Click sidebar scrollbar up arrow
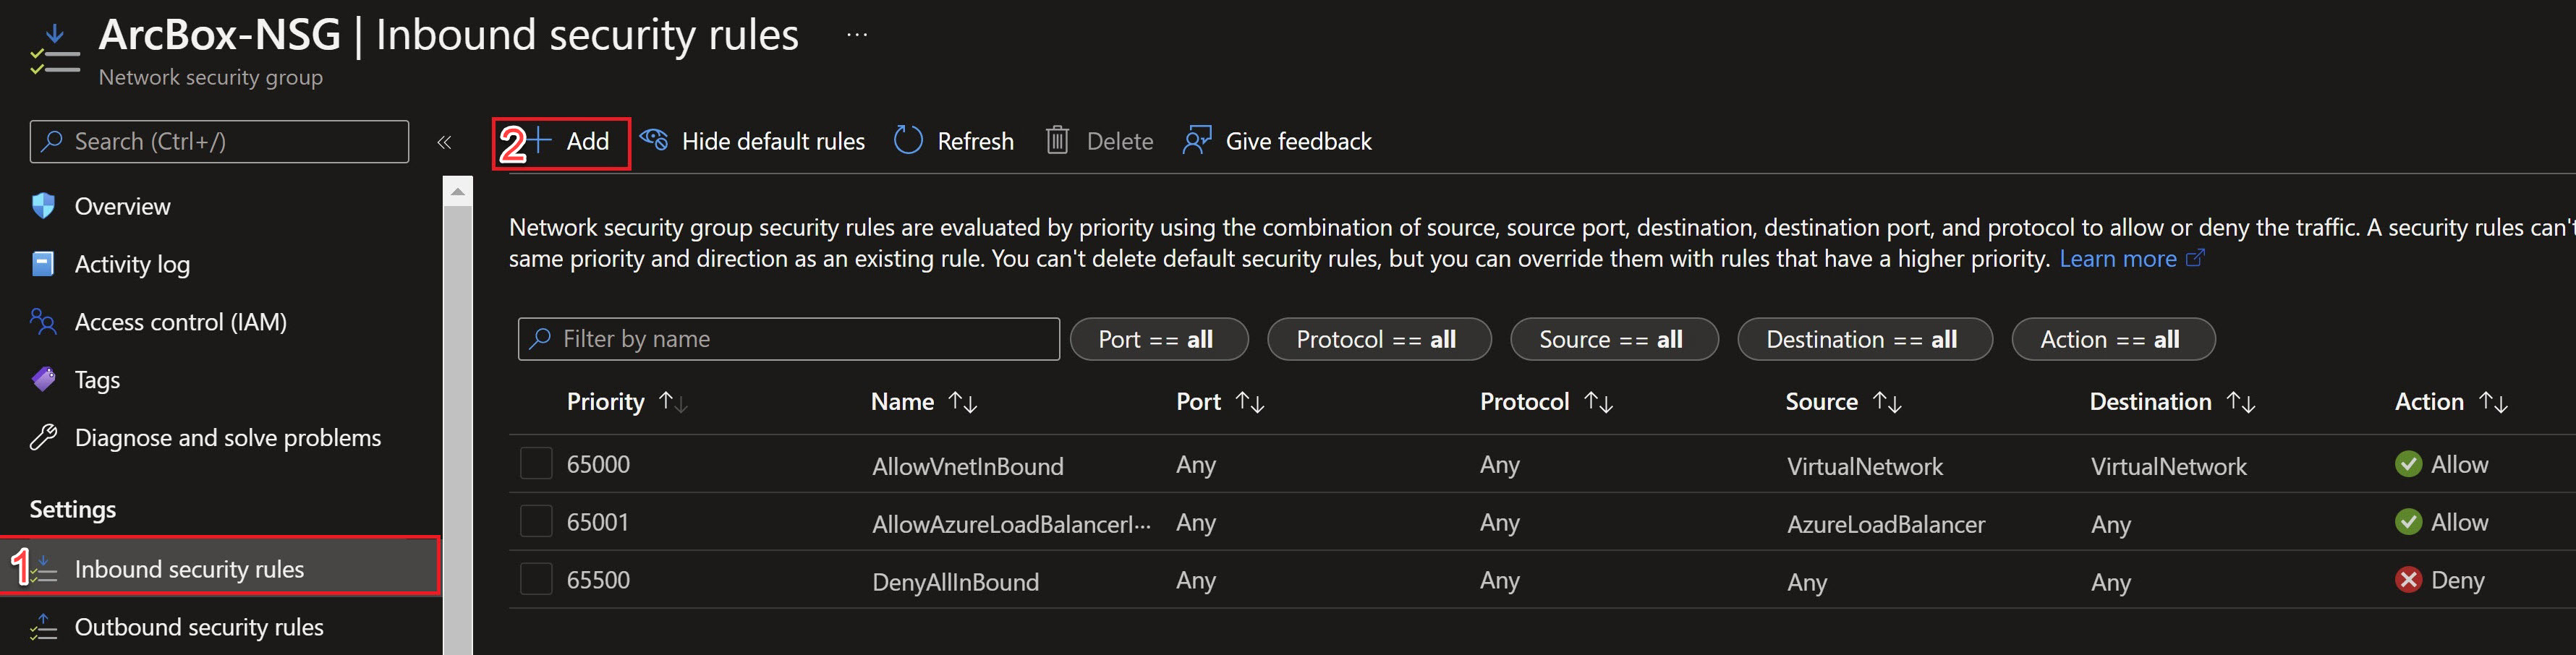Viewport: 2576px width, 655px height. coord(458,191)
